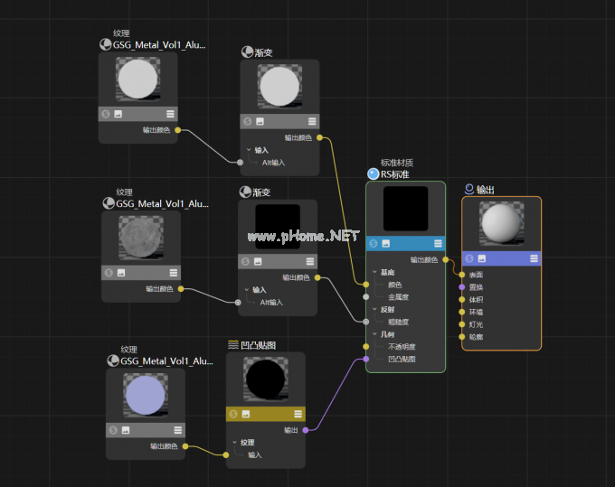Click the ramp icon of the black-preview 渐变 node
This screenshot has width=615, height=487.
click(245, 192)
